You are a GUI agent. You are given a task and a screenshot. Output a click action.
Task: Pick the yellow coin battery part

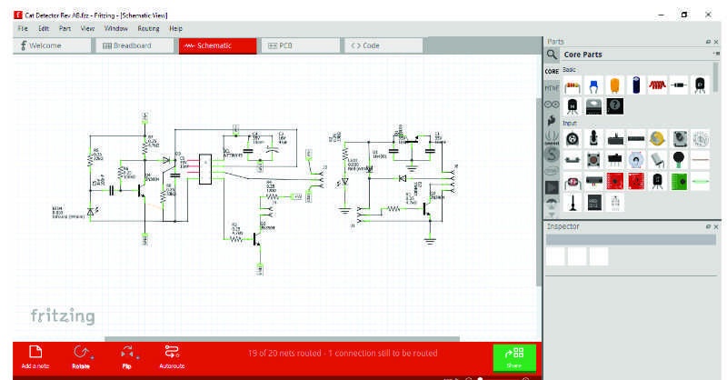pos(657,138)
